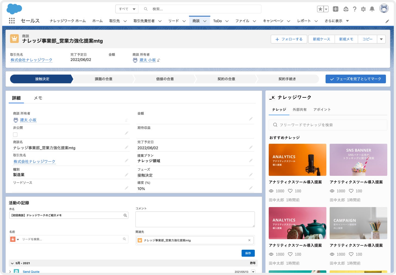The image size is (396, 275).
Task: Open the Setup gear icon
Action: click(x=363, y=9)
